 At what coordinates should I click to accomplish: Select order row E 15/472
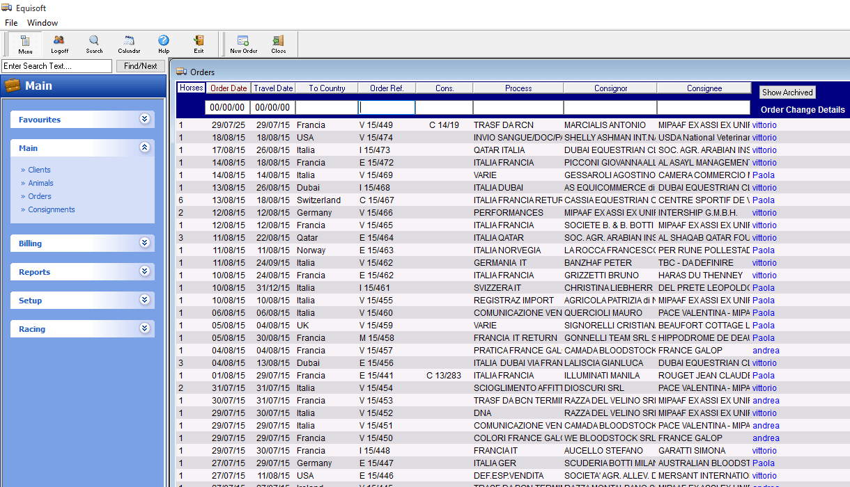pyautogui.click(x=513, y=163)
